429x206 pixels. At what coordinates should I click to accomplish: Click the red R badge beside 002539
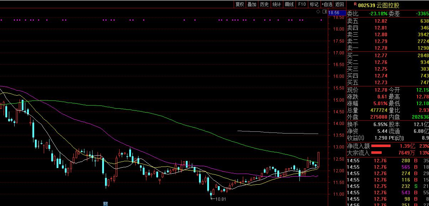[x=355, y=5]
